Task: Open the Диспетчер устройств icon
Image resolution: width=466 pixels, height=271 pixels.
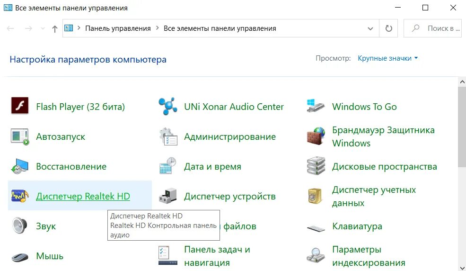Action: (168, 196)
